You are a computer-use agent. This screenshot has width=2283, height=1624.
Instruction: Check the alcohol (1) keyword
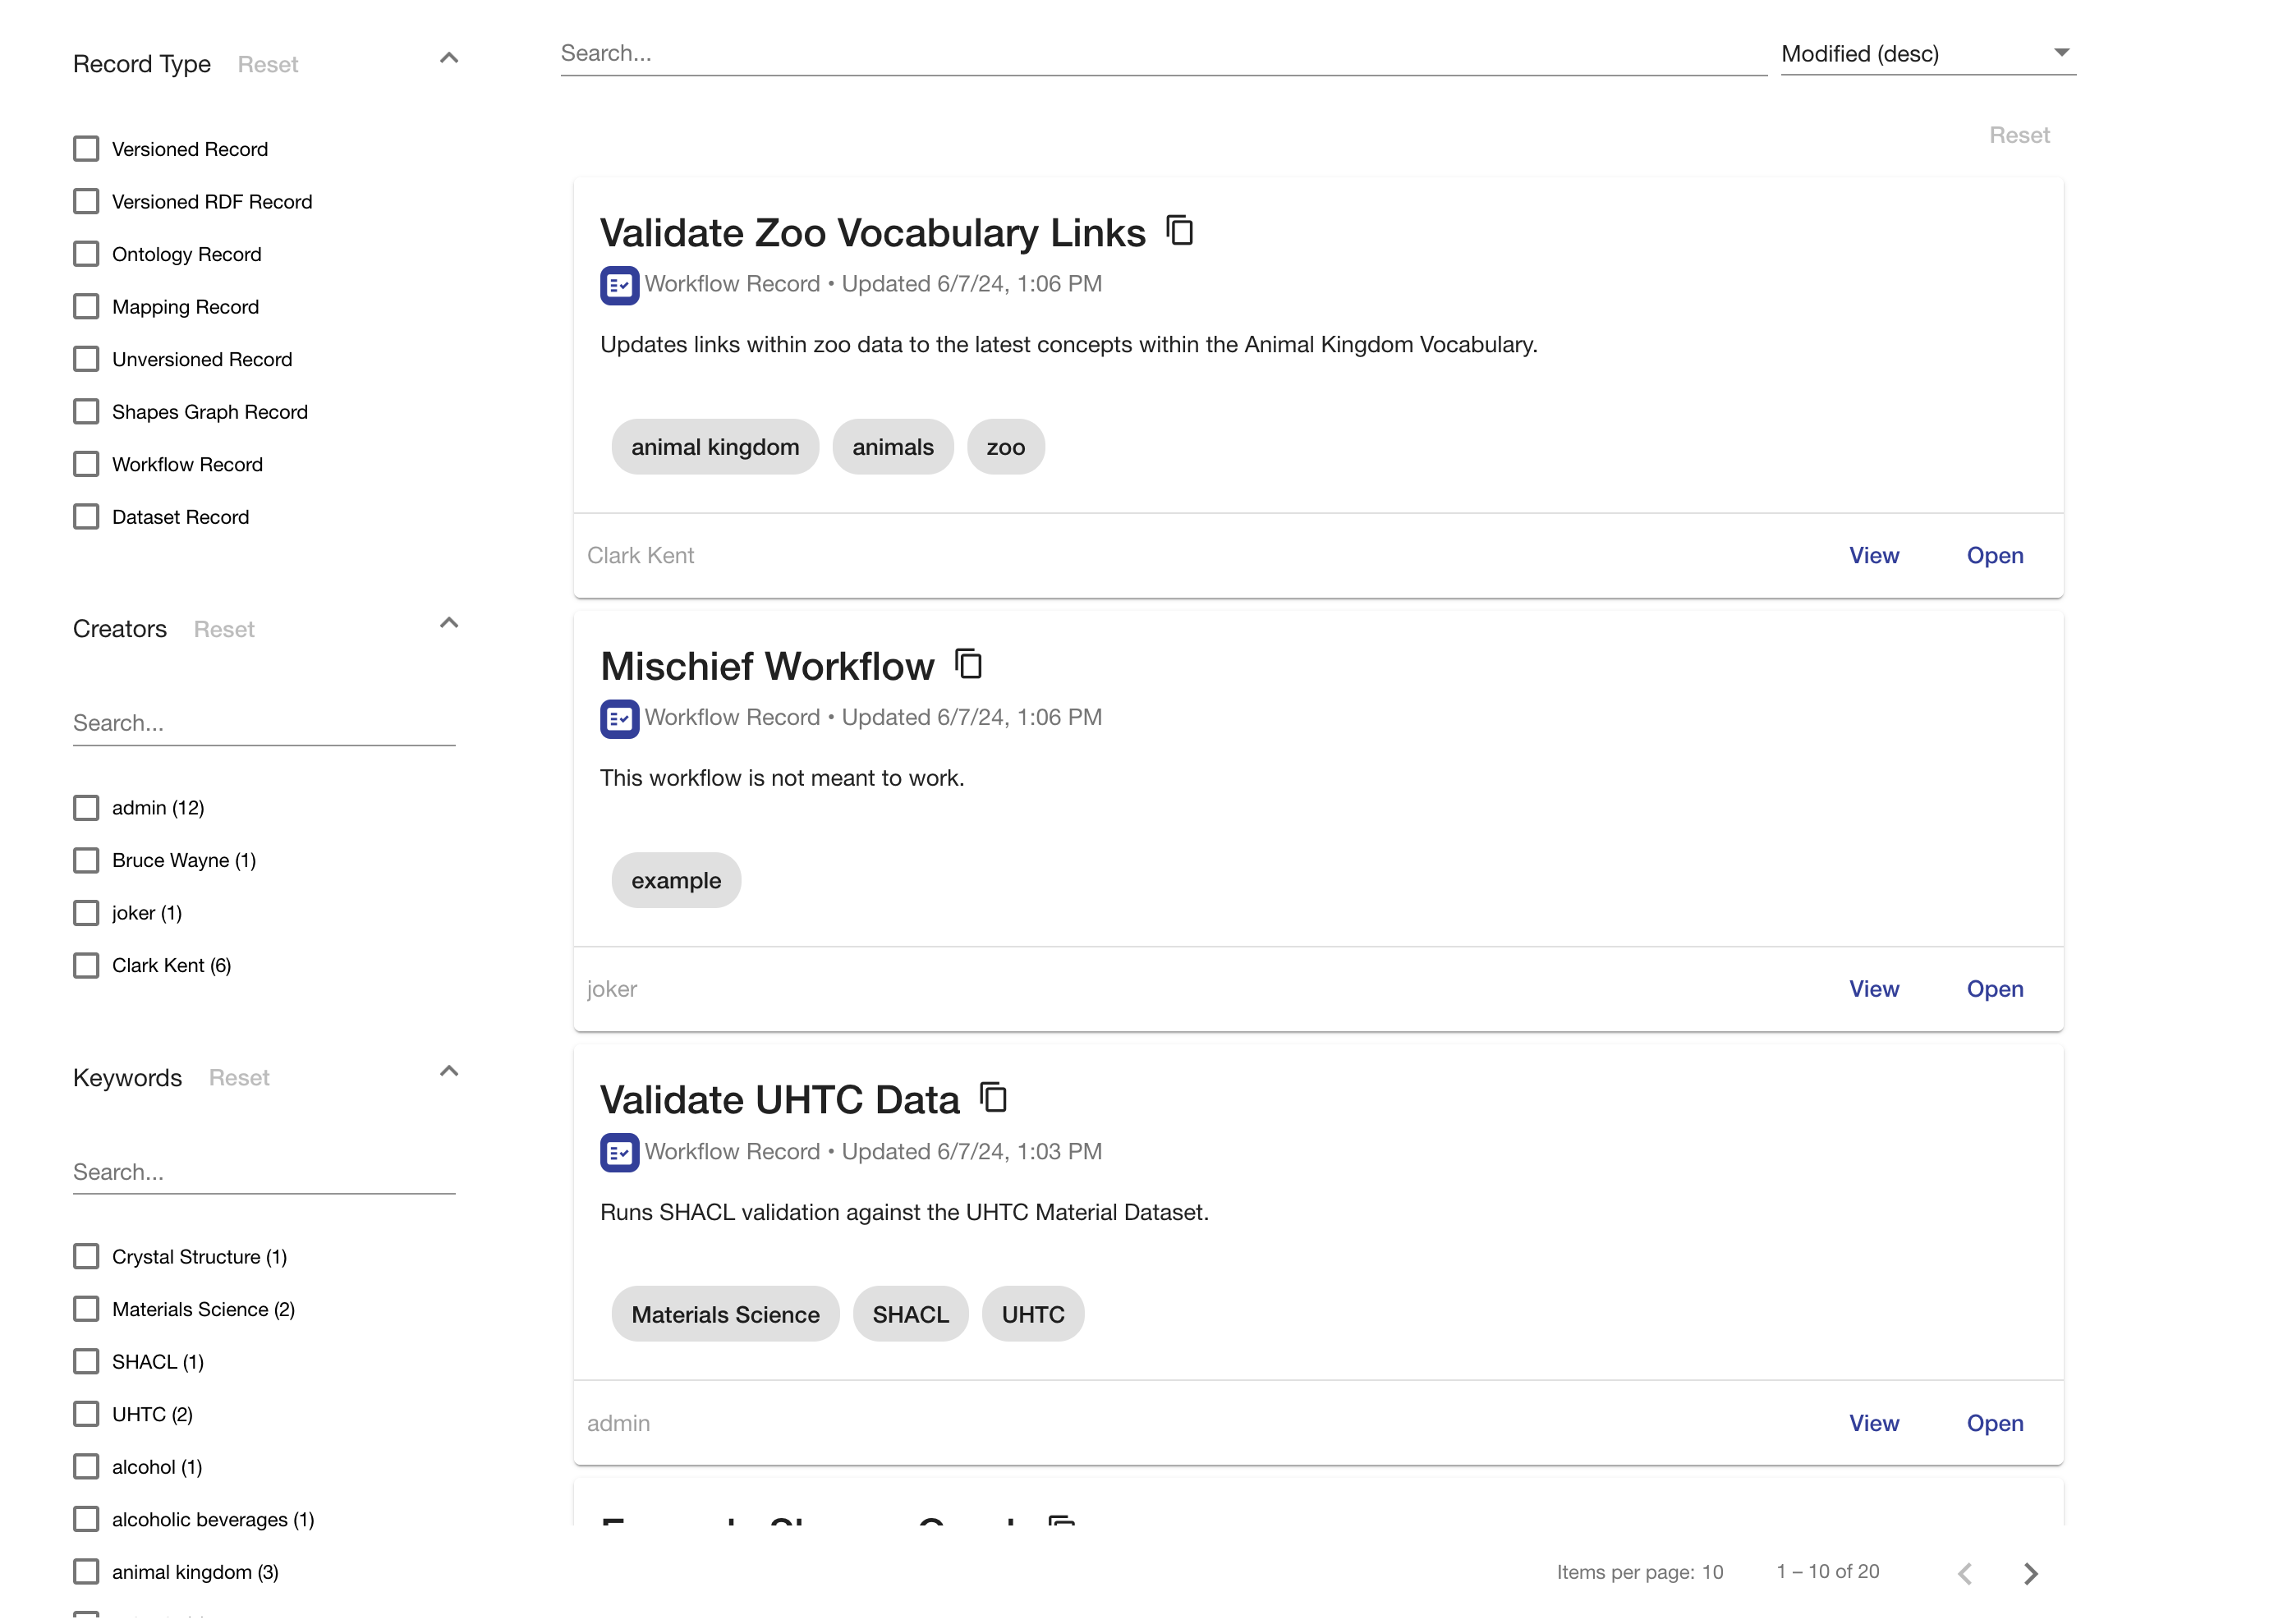click(x=86, y=1467)
